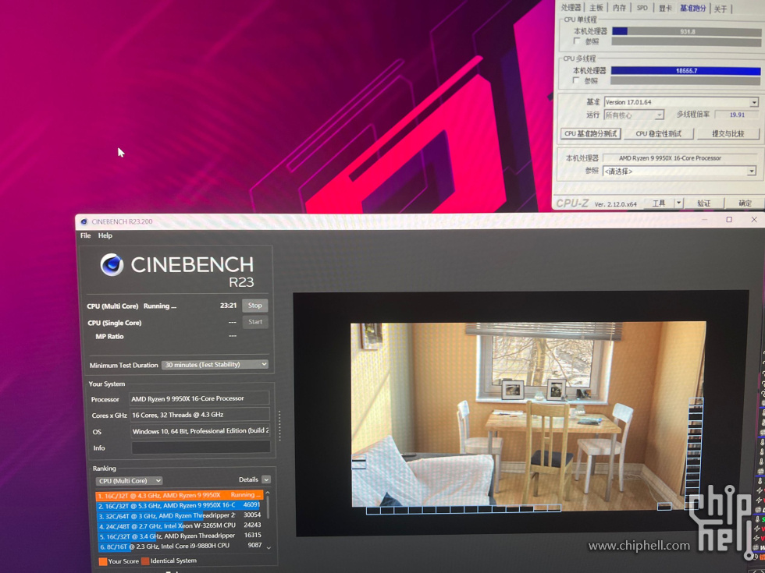This screenshot has height=573, width=765.
Task: Switch to CPU-Z 基准跑分 tab
Action: pyautogui.click(x=693, y=9)
